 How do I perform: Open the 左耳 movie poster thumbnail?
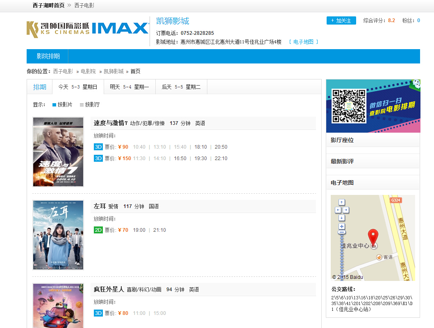(x=58, y=235)
